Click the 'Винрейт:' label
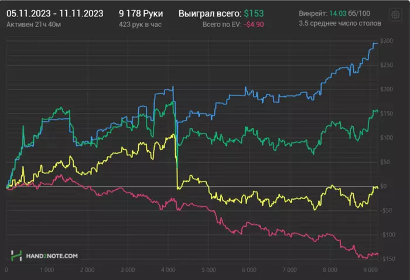 313,13
